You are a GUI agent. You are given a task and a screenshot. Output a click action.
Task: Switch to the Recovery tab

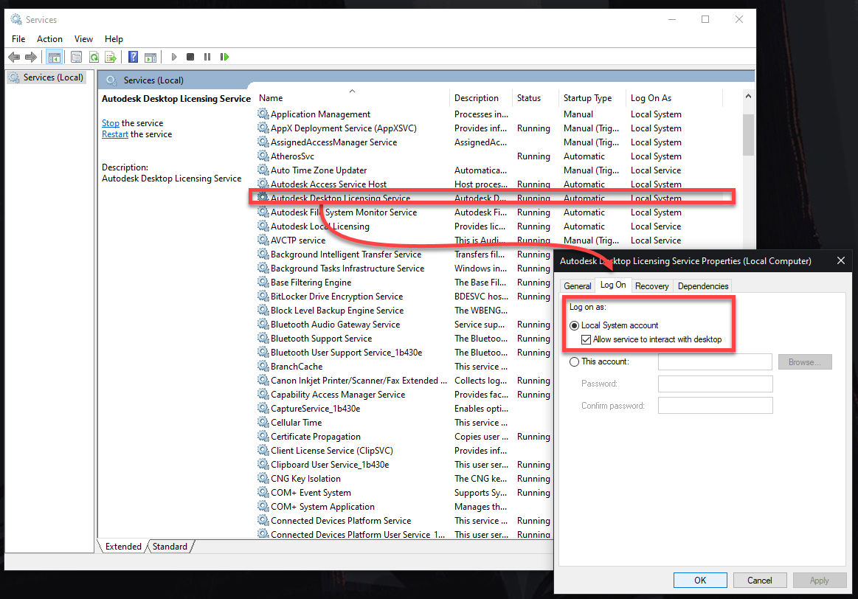tap(651, 286)
